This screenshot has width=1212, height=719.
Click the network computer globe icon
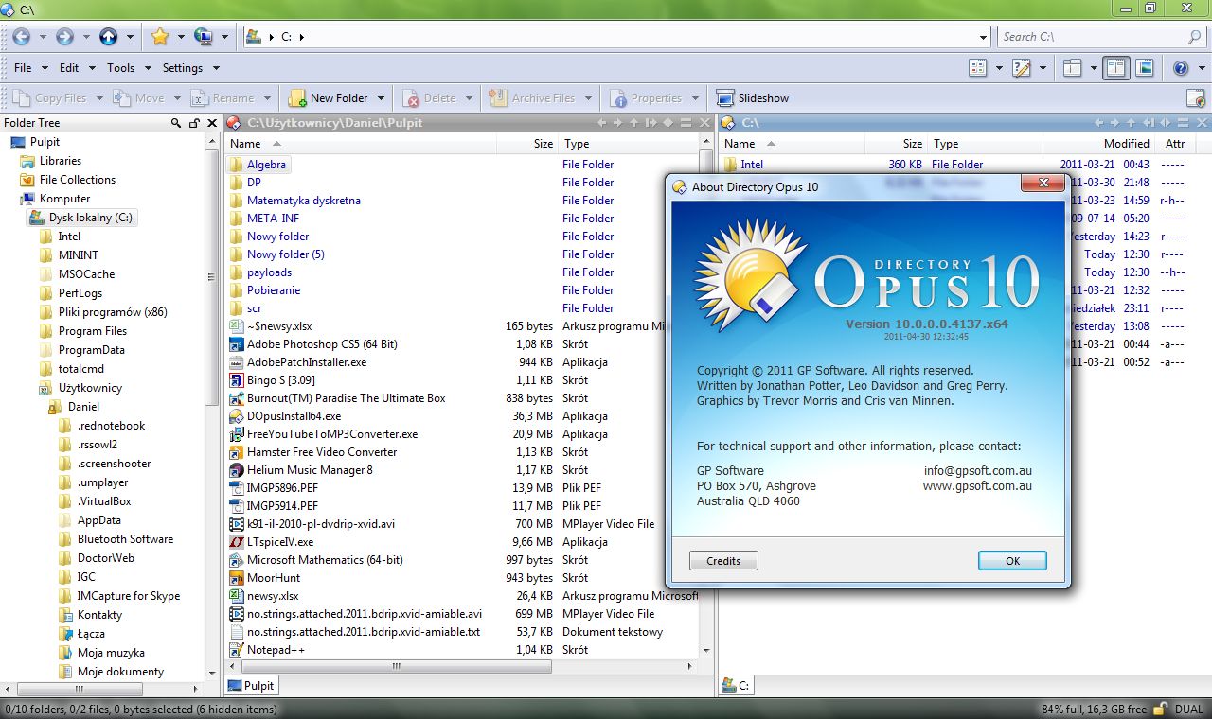point(204,37)
